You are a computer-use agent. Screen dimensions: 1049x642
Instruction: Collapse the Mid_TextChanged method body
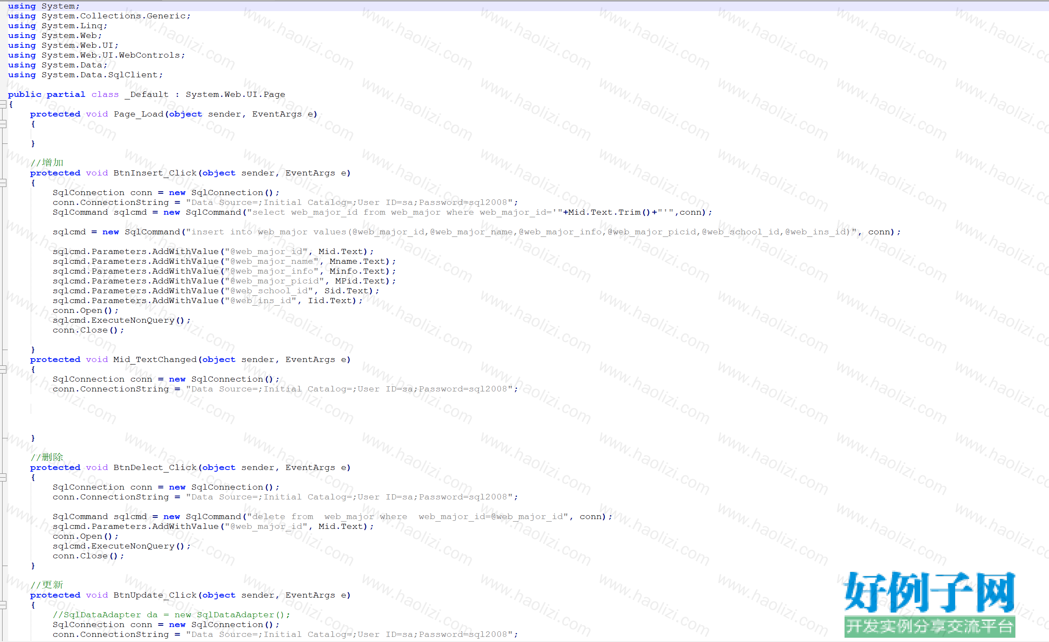point(3,370)
